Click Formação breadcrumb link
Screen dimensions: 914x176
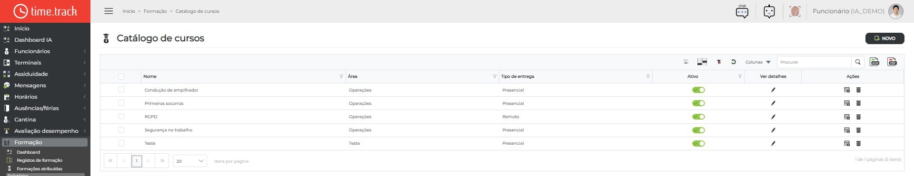pyautogui.click(x=155, y=11)
